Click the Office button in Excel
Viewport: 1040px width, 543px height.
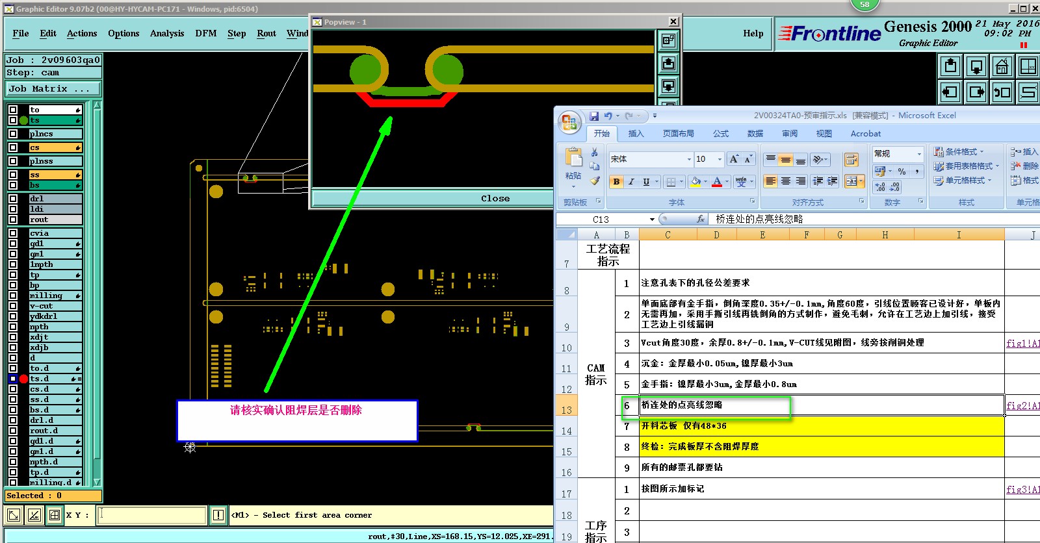[569, 123]
